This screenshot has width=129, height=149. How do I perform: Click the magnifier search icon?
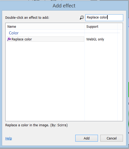[82, 18]
